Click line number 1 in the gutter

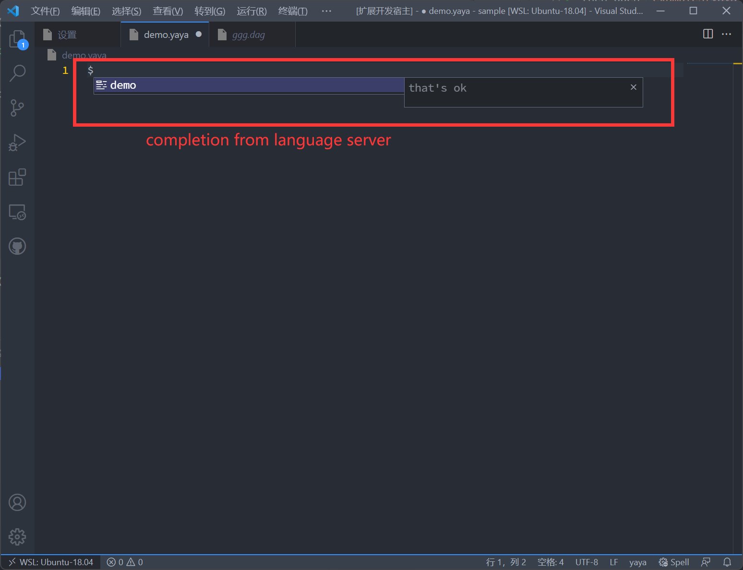65,71
